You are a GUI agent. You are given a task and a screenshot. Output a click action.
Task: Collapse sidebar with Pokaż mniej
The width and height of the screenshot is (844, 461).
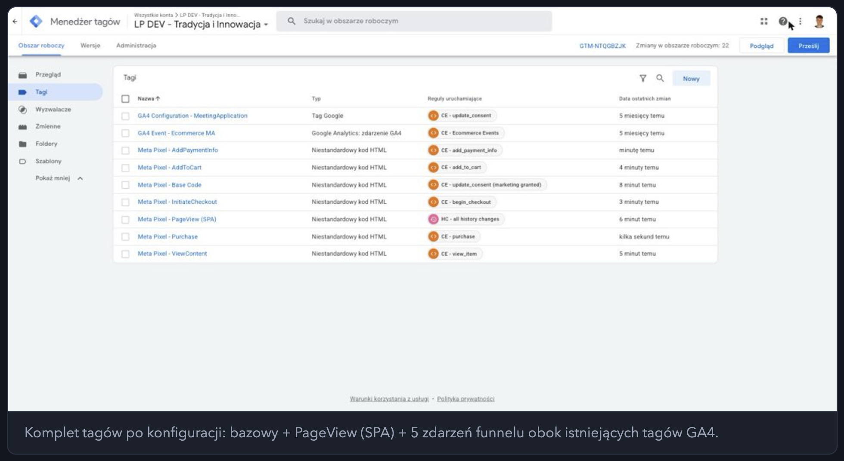(59, 178)
